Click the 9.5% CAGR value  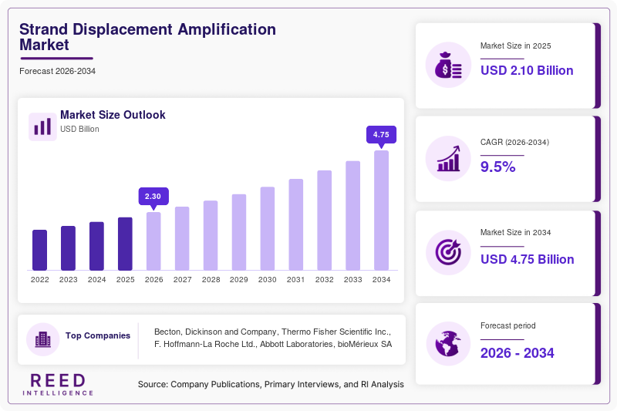click(x=497, y=167)
